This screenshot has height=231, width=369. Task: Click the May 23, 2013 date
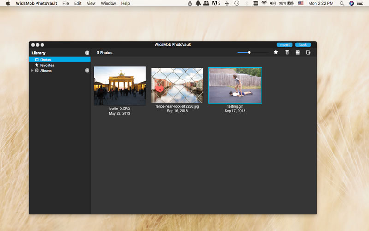(119, 113)
